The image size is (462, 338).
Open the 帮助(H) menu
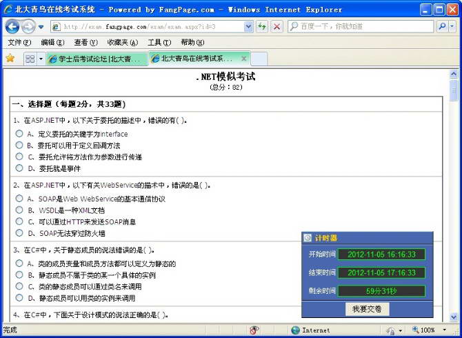tap(192, 43)
